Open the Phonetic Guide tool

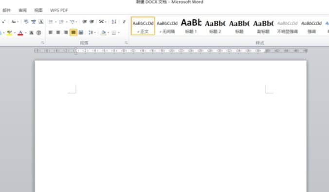[34, 22]
